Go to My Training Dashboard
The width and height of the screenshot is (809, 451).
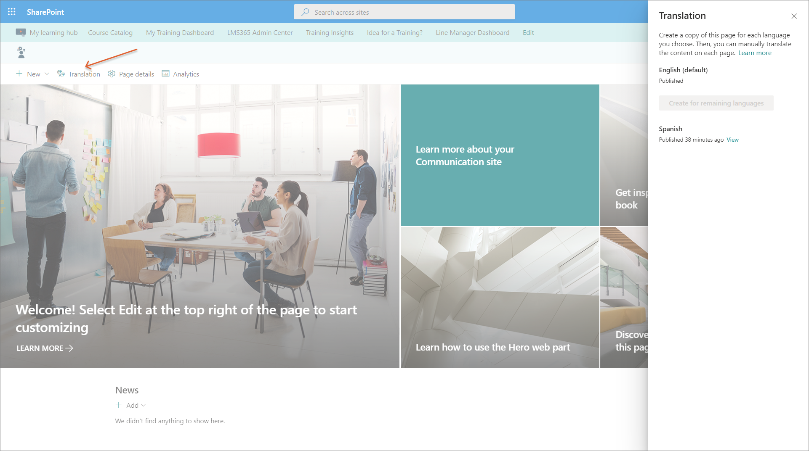[x=180, y=32]
